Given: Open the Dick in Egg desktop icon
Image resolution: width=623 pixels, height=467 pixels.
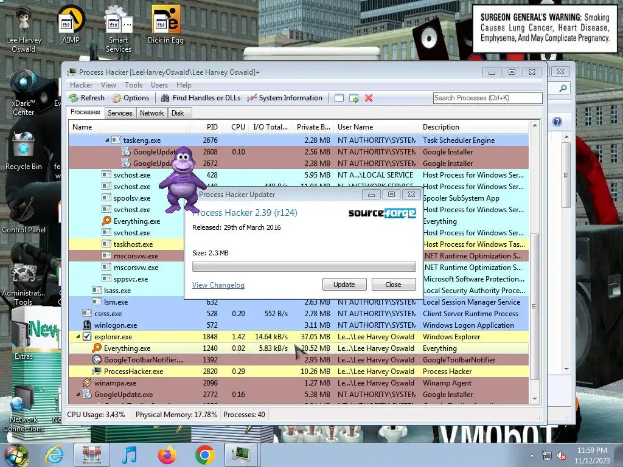Looking at the screenshot, I should (x=165, y=24).
